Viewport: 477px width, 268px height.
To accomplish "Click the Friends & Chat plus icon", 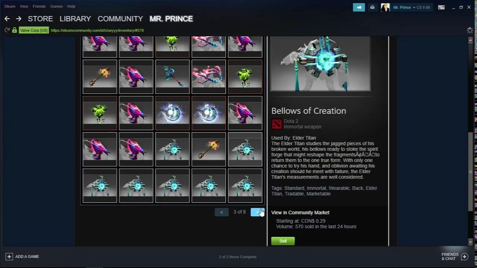I will pyautogui.click(x=464, y=256).
